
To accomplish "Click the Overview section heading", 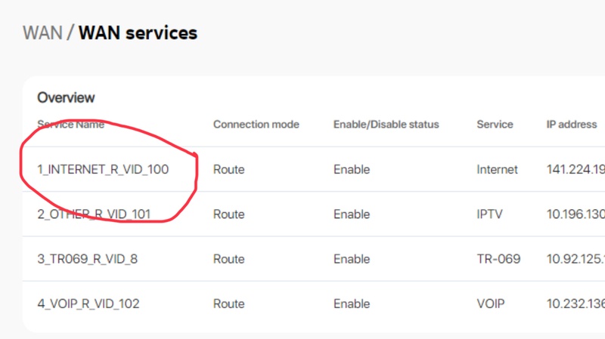I will coord(67,97).
